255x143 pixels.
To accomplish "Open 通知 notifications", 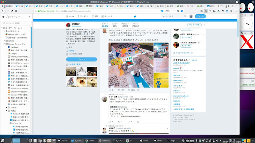I will pyautogui.click(x=95, y=16).
